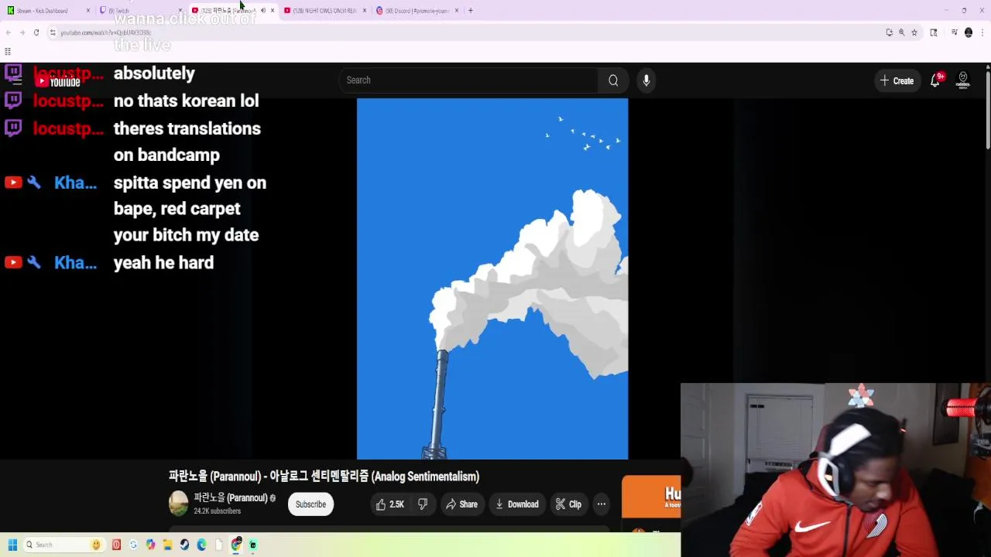Close the Discord tab
The image size is (991, 557).
tap(456, 11)
